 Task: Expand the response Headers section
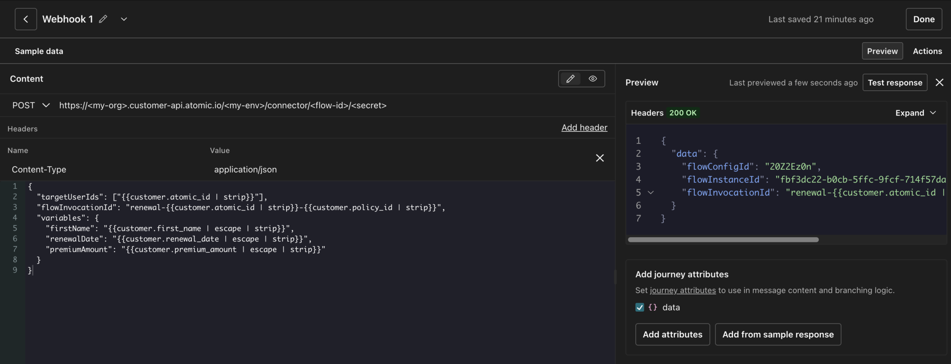(915, 113)
